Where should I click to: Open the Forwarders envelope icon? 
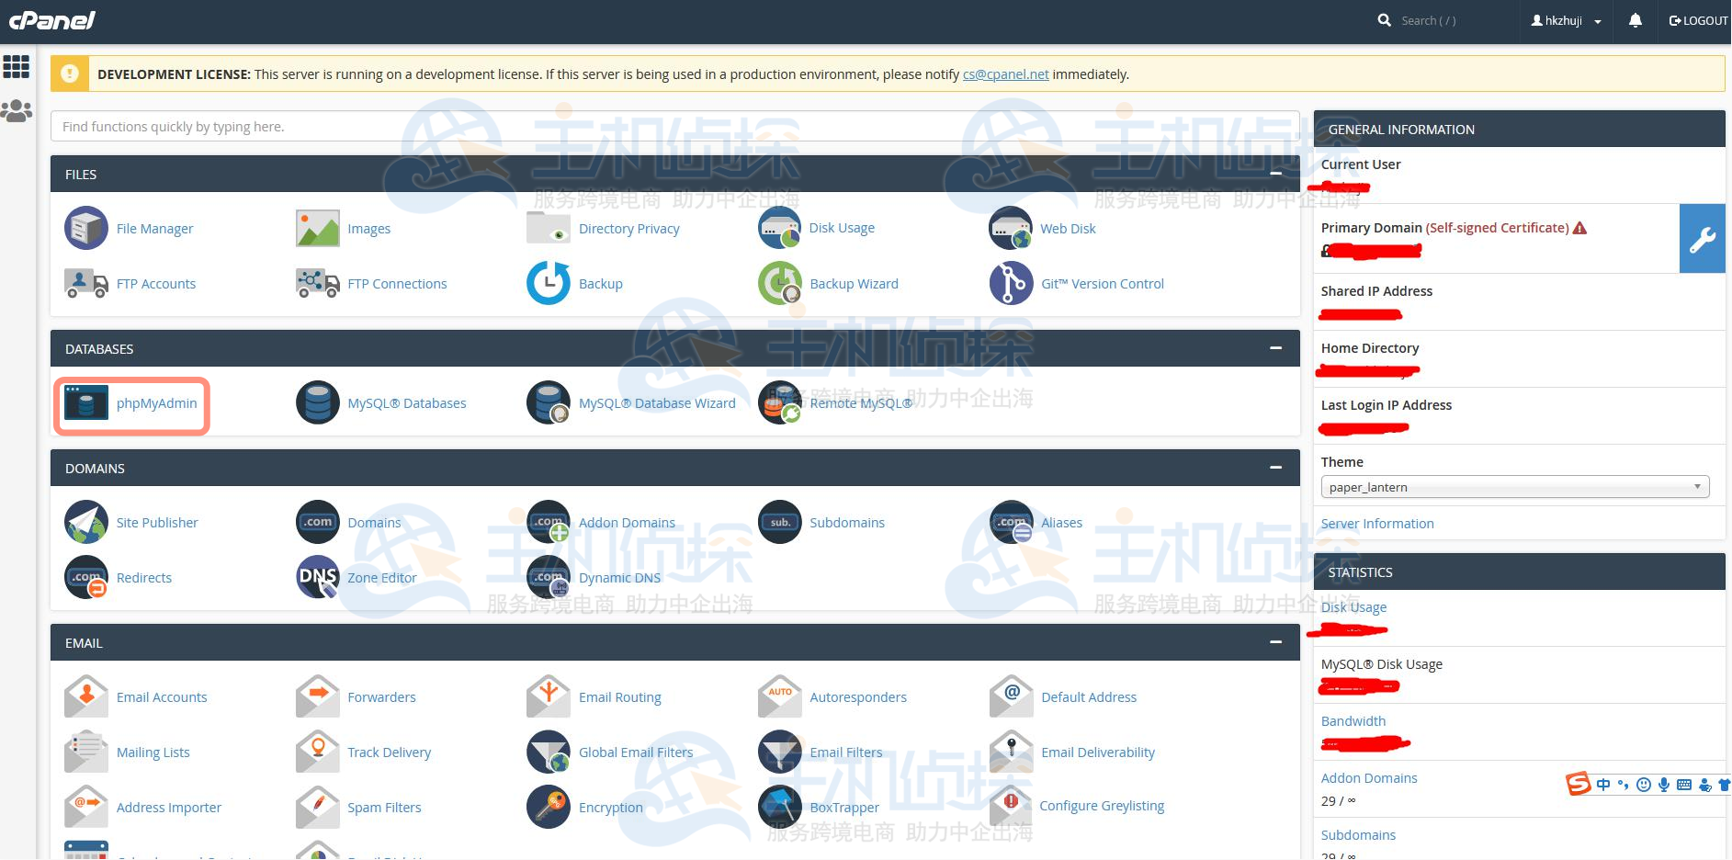click(x=318, y=696)
